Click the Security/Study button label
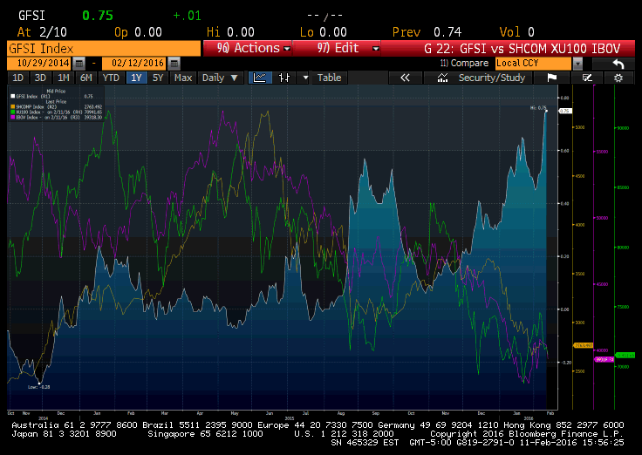642x455 pixels. [x=492, y=78]
